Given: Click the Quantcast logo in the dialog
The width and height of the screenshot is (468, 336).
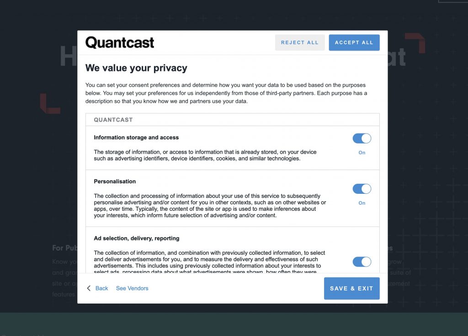Looking at the screenshot, I should pos(120,43).
